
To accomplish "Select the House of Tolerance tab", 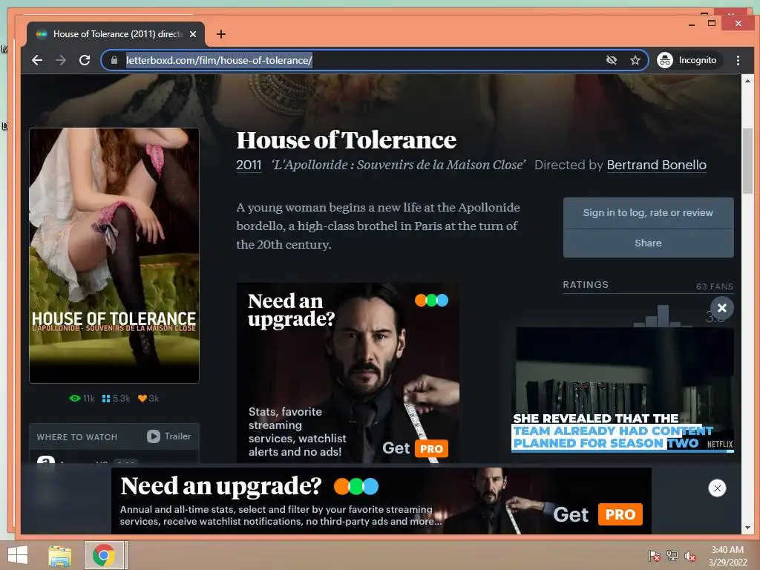I will pyautogui.click(x=115, y=34).
